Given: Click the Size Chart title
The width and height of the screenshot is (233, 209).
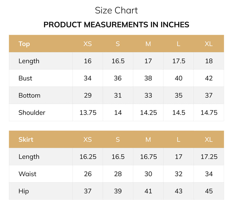Looking at the screenshot, I should (x=116, y=10).
